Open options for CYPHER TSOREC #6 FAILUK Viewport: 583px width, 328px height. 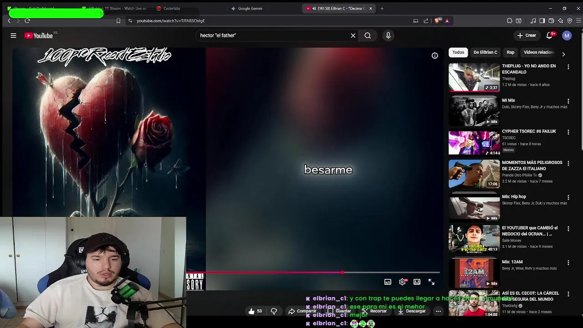(x=568, y=132)
